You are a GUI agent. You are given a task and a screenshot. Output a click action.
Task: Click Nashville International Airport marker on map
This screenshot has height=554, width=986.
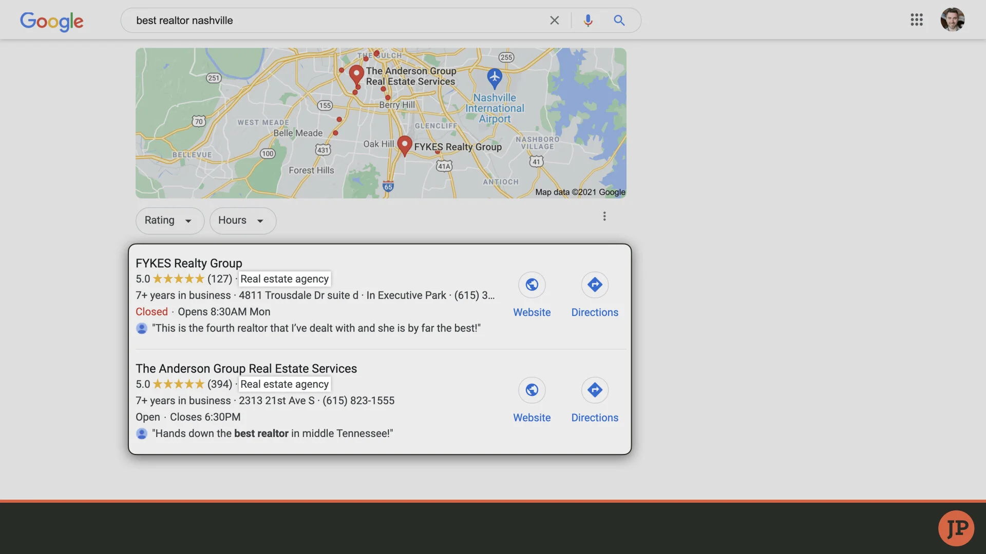pos(494,77)
